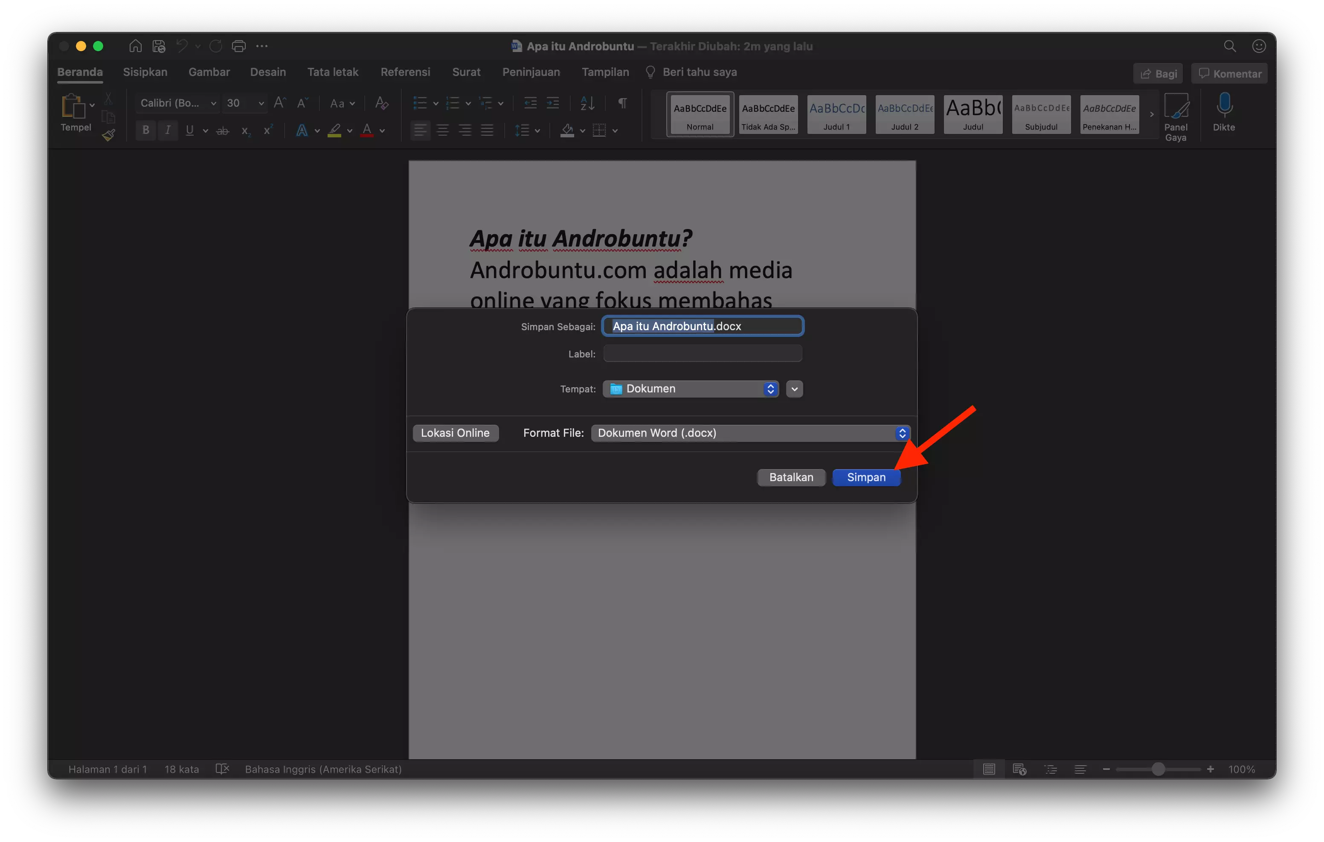Click the superscript icon

pyautogui.click(x=268, y=131)
